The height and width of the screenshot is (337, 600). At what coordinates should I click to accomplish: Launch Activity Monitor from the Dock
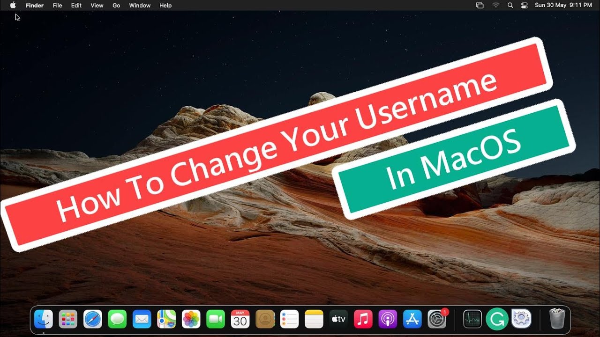click(x=472, y=319)
